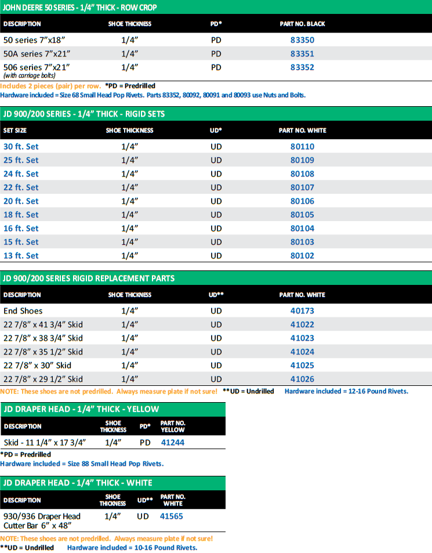Open part number 80105
Screen dimensions: 432x553
tap(302, 215)
